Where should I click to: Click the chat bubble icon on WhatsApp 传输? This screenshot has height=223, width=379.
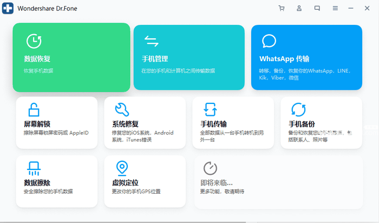click(269, 41)
